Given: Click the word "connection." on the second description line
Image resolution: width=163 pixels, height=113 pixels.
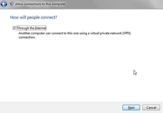Looking at the screenshot, I should pyautogui.click(x=27, y=37).
